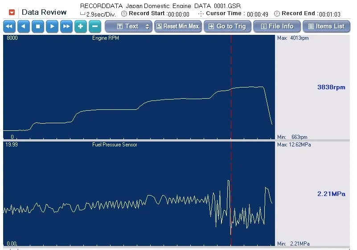The image size is (357, 250).
Task: Zoom in with the plus button
Action: click(x=81, y=26)
